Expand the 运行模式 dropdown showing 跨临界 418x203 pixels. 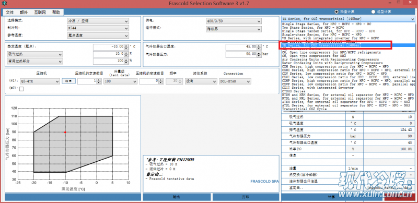234,29
